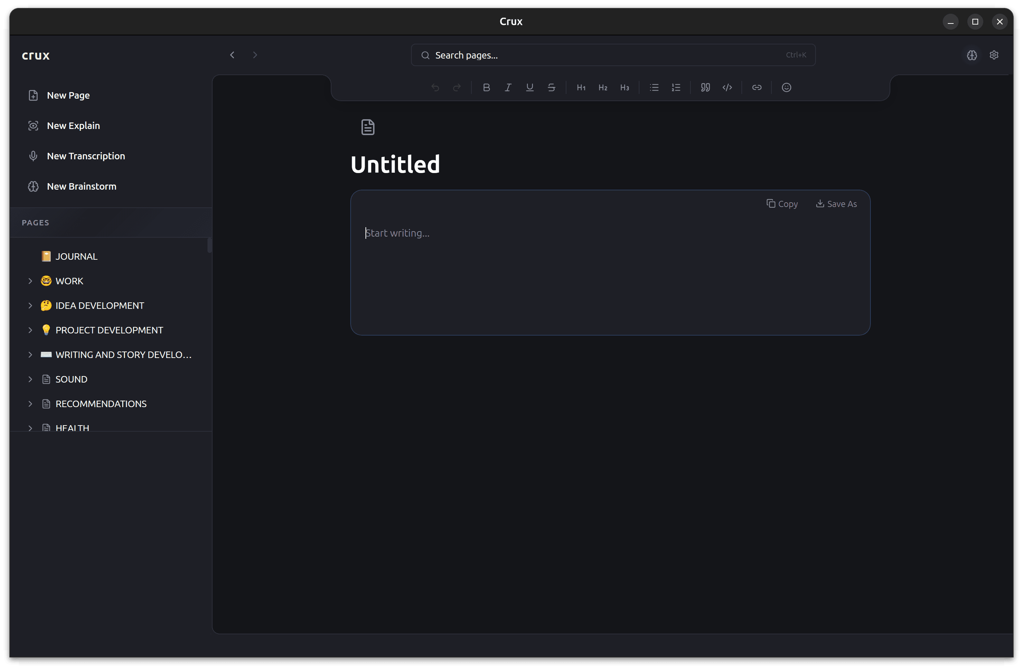Expand the WORK page tree
Screen dimensions: 1023x669
[30, 281]
